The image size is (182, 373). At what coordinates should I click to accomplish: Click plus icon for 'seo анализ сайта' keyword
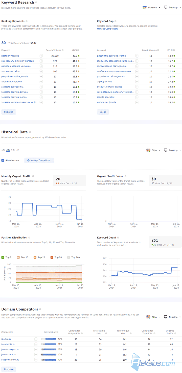tap(41, 71)
